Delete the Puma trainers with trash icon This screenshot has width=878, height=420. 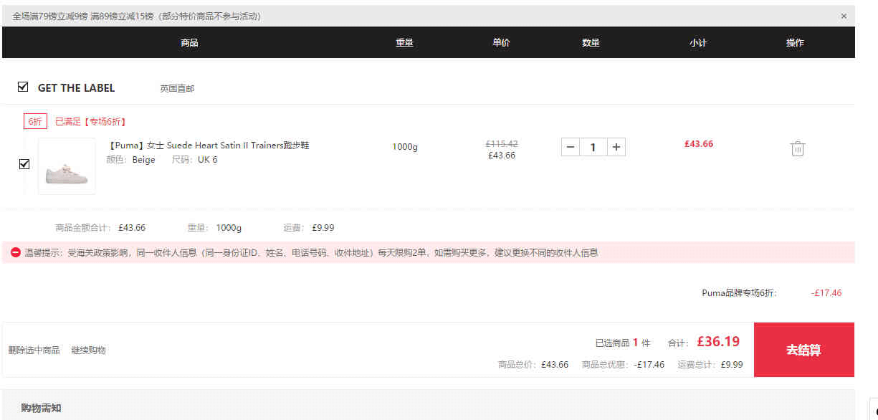[x=797, y=148]
